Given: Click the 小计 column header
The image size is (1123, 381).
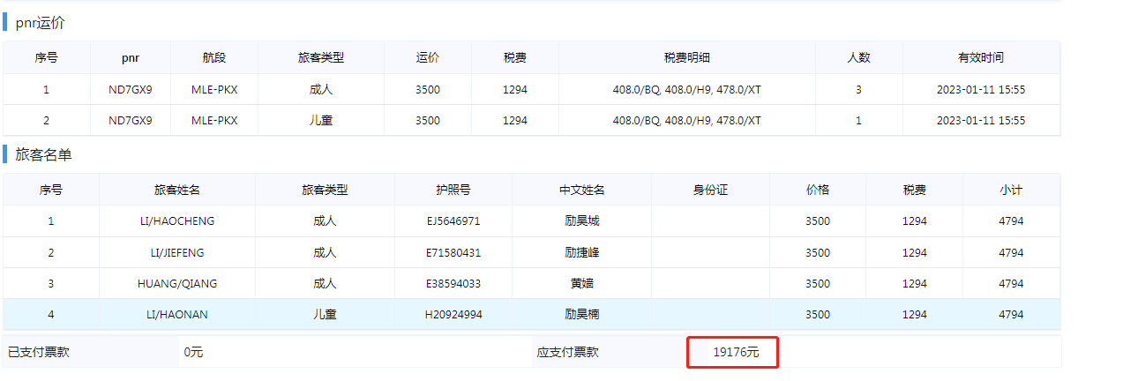Looking at the screenshot, I should [1010, 190].
